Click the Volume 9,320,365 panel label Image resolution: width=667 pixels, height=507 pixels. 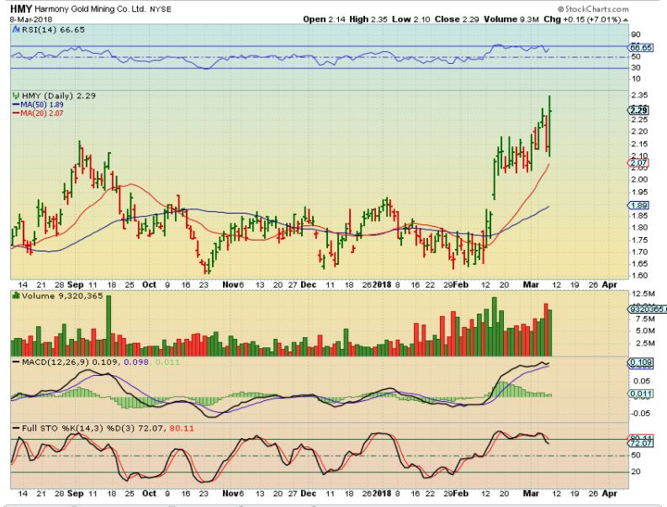(x=62, y=296)
